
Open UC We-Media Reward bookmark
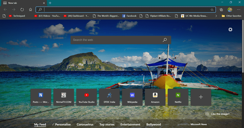point(194,16)
